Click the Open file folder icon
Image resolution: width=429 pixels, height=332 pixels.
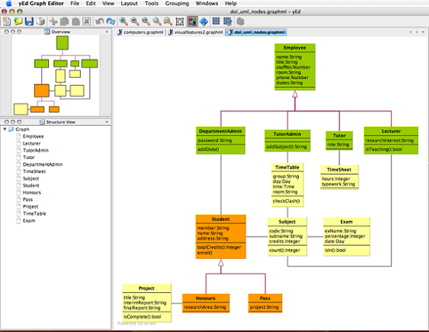pos(18,21)
